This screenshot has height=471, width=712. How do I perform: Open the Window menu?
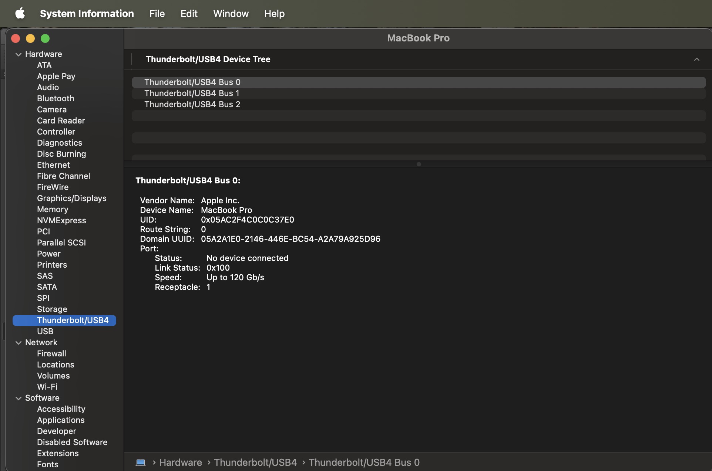pos(231,14)
